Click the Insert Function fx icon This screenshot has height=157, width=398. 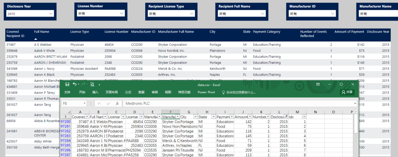(117, 103)
